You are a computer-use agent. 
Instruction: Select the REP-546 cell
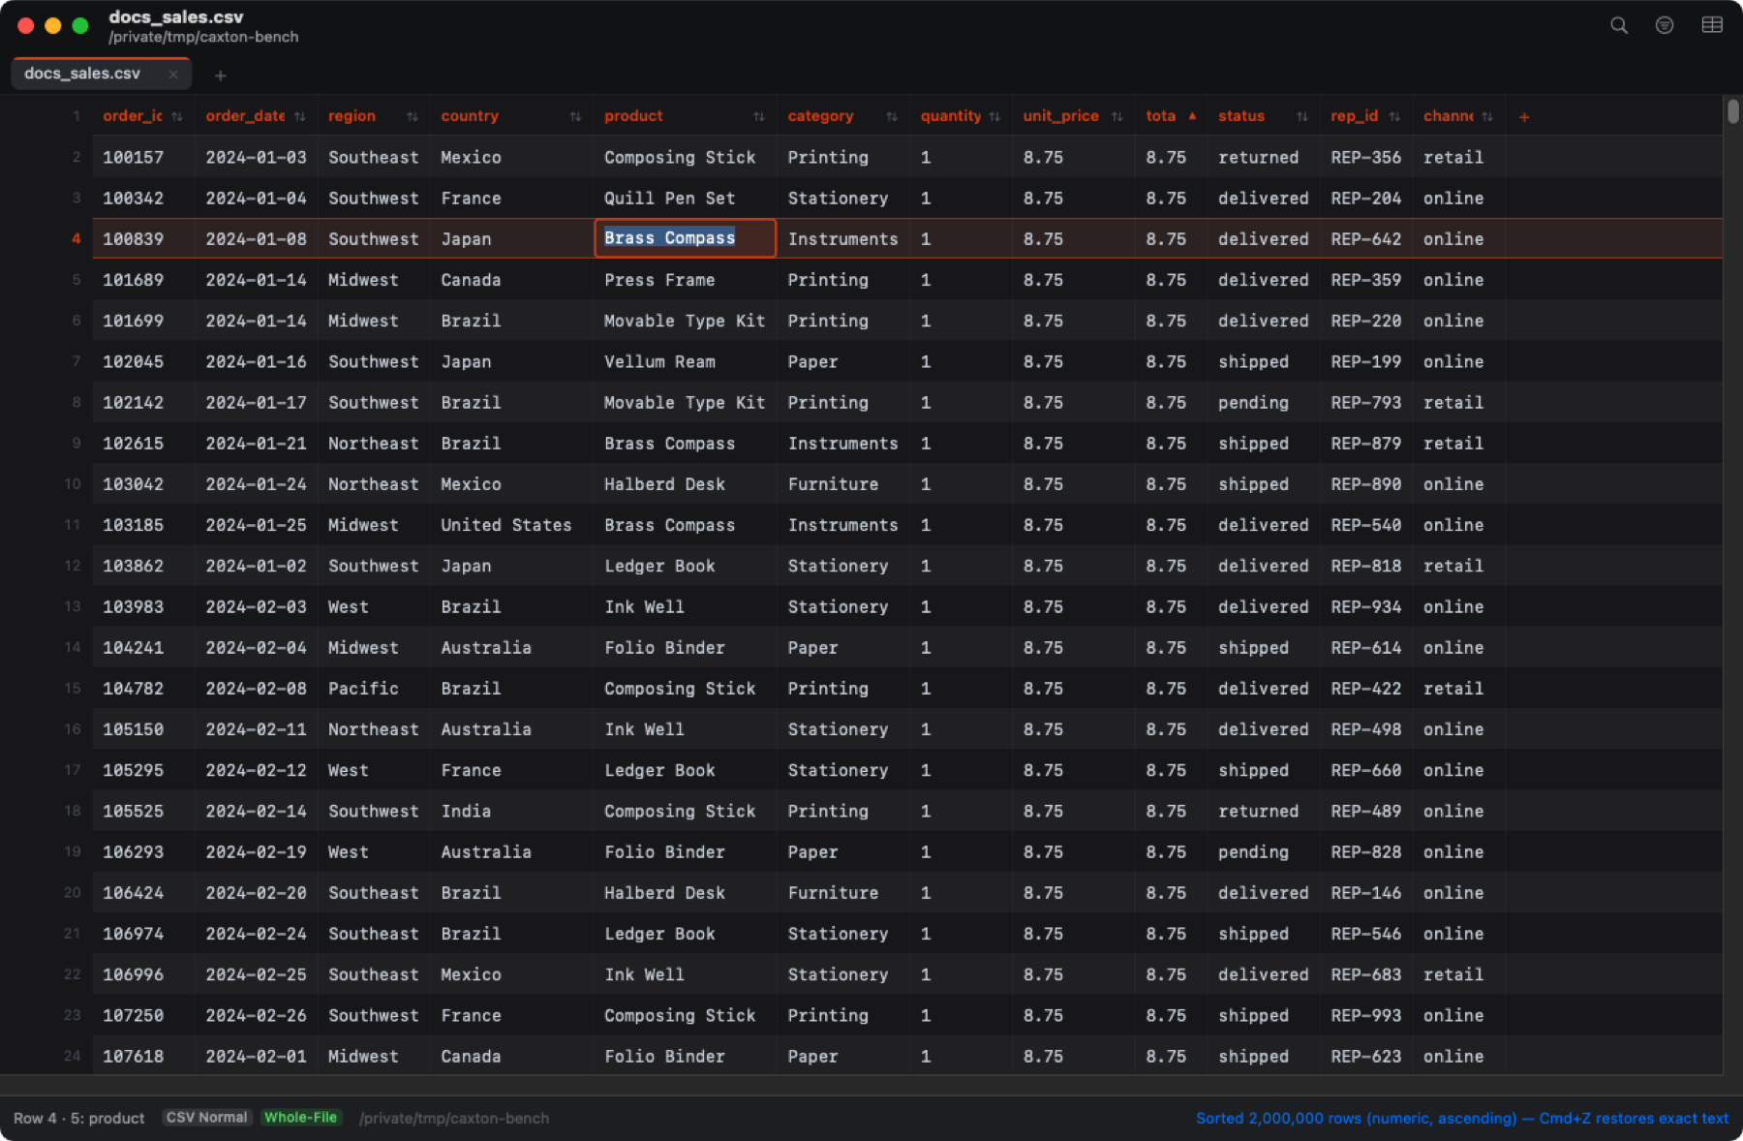1366,934
